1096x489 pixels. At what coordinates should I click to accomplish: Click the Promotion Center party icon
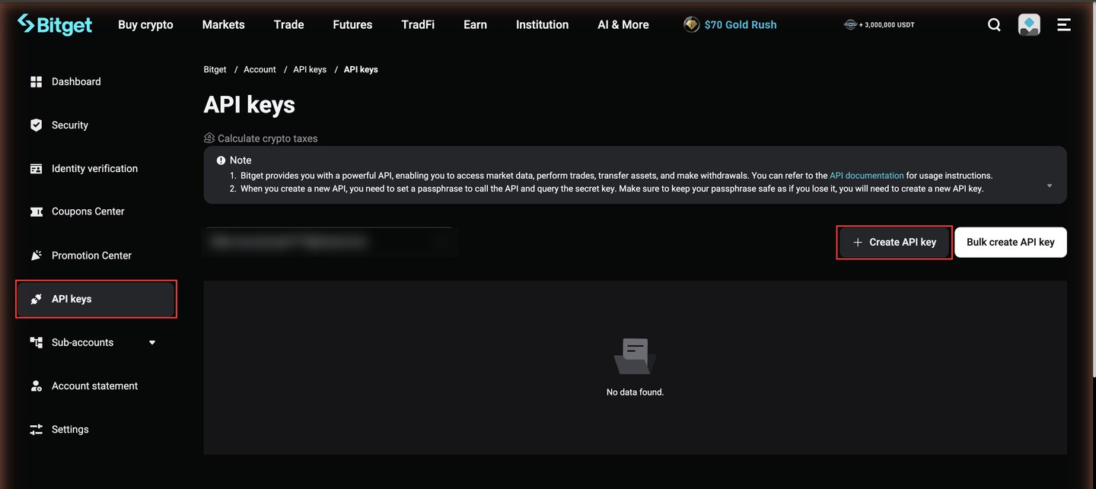[36, 256]
